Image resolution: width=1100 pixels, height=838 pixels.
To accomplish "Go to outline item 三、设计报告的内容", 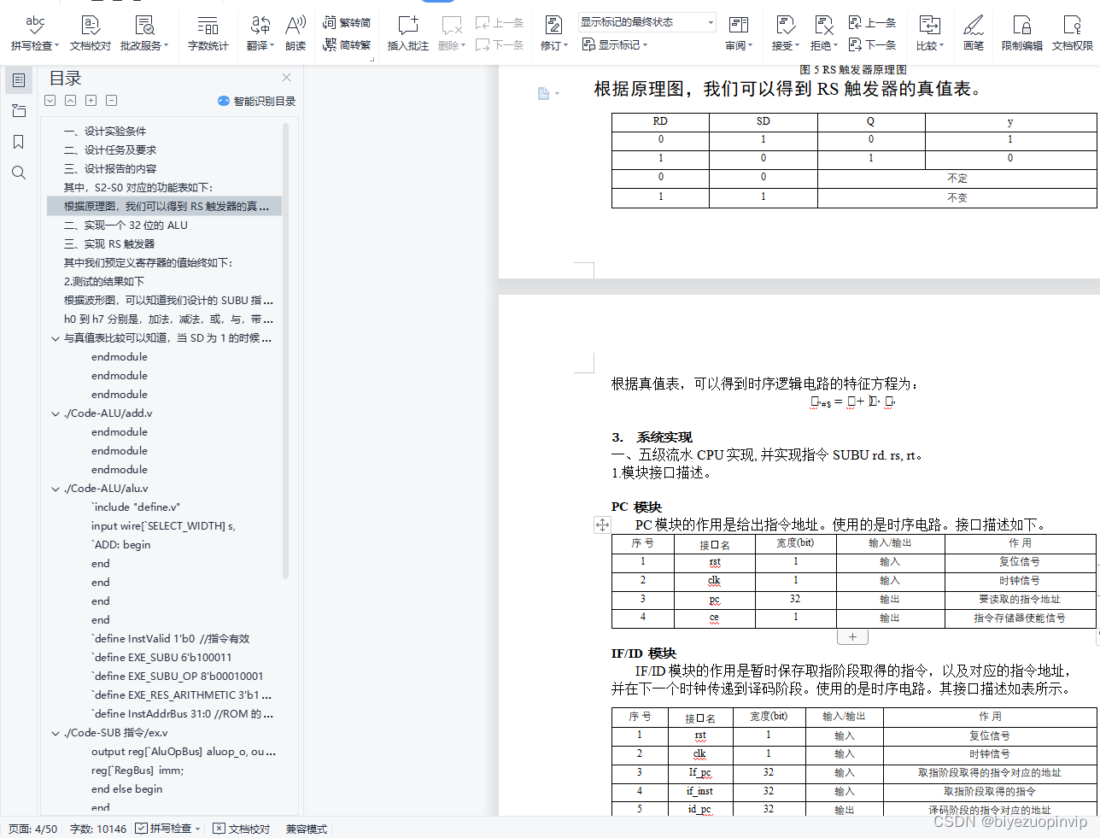I will point(110,168).
